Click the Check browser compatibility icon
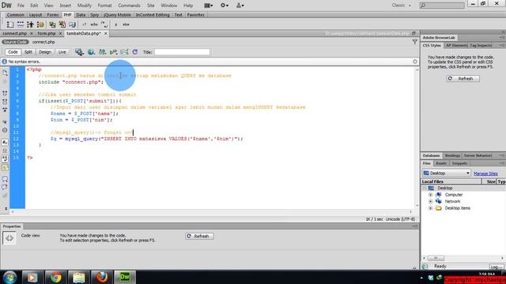Image resolution: width=506 pixels, height=284 pixels. [124, 52]
